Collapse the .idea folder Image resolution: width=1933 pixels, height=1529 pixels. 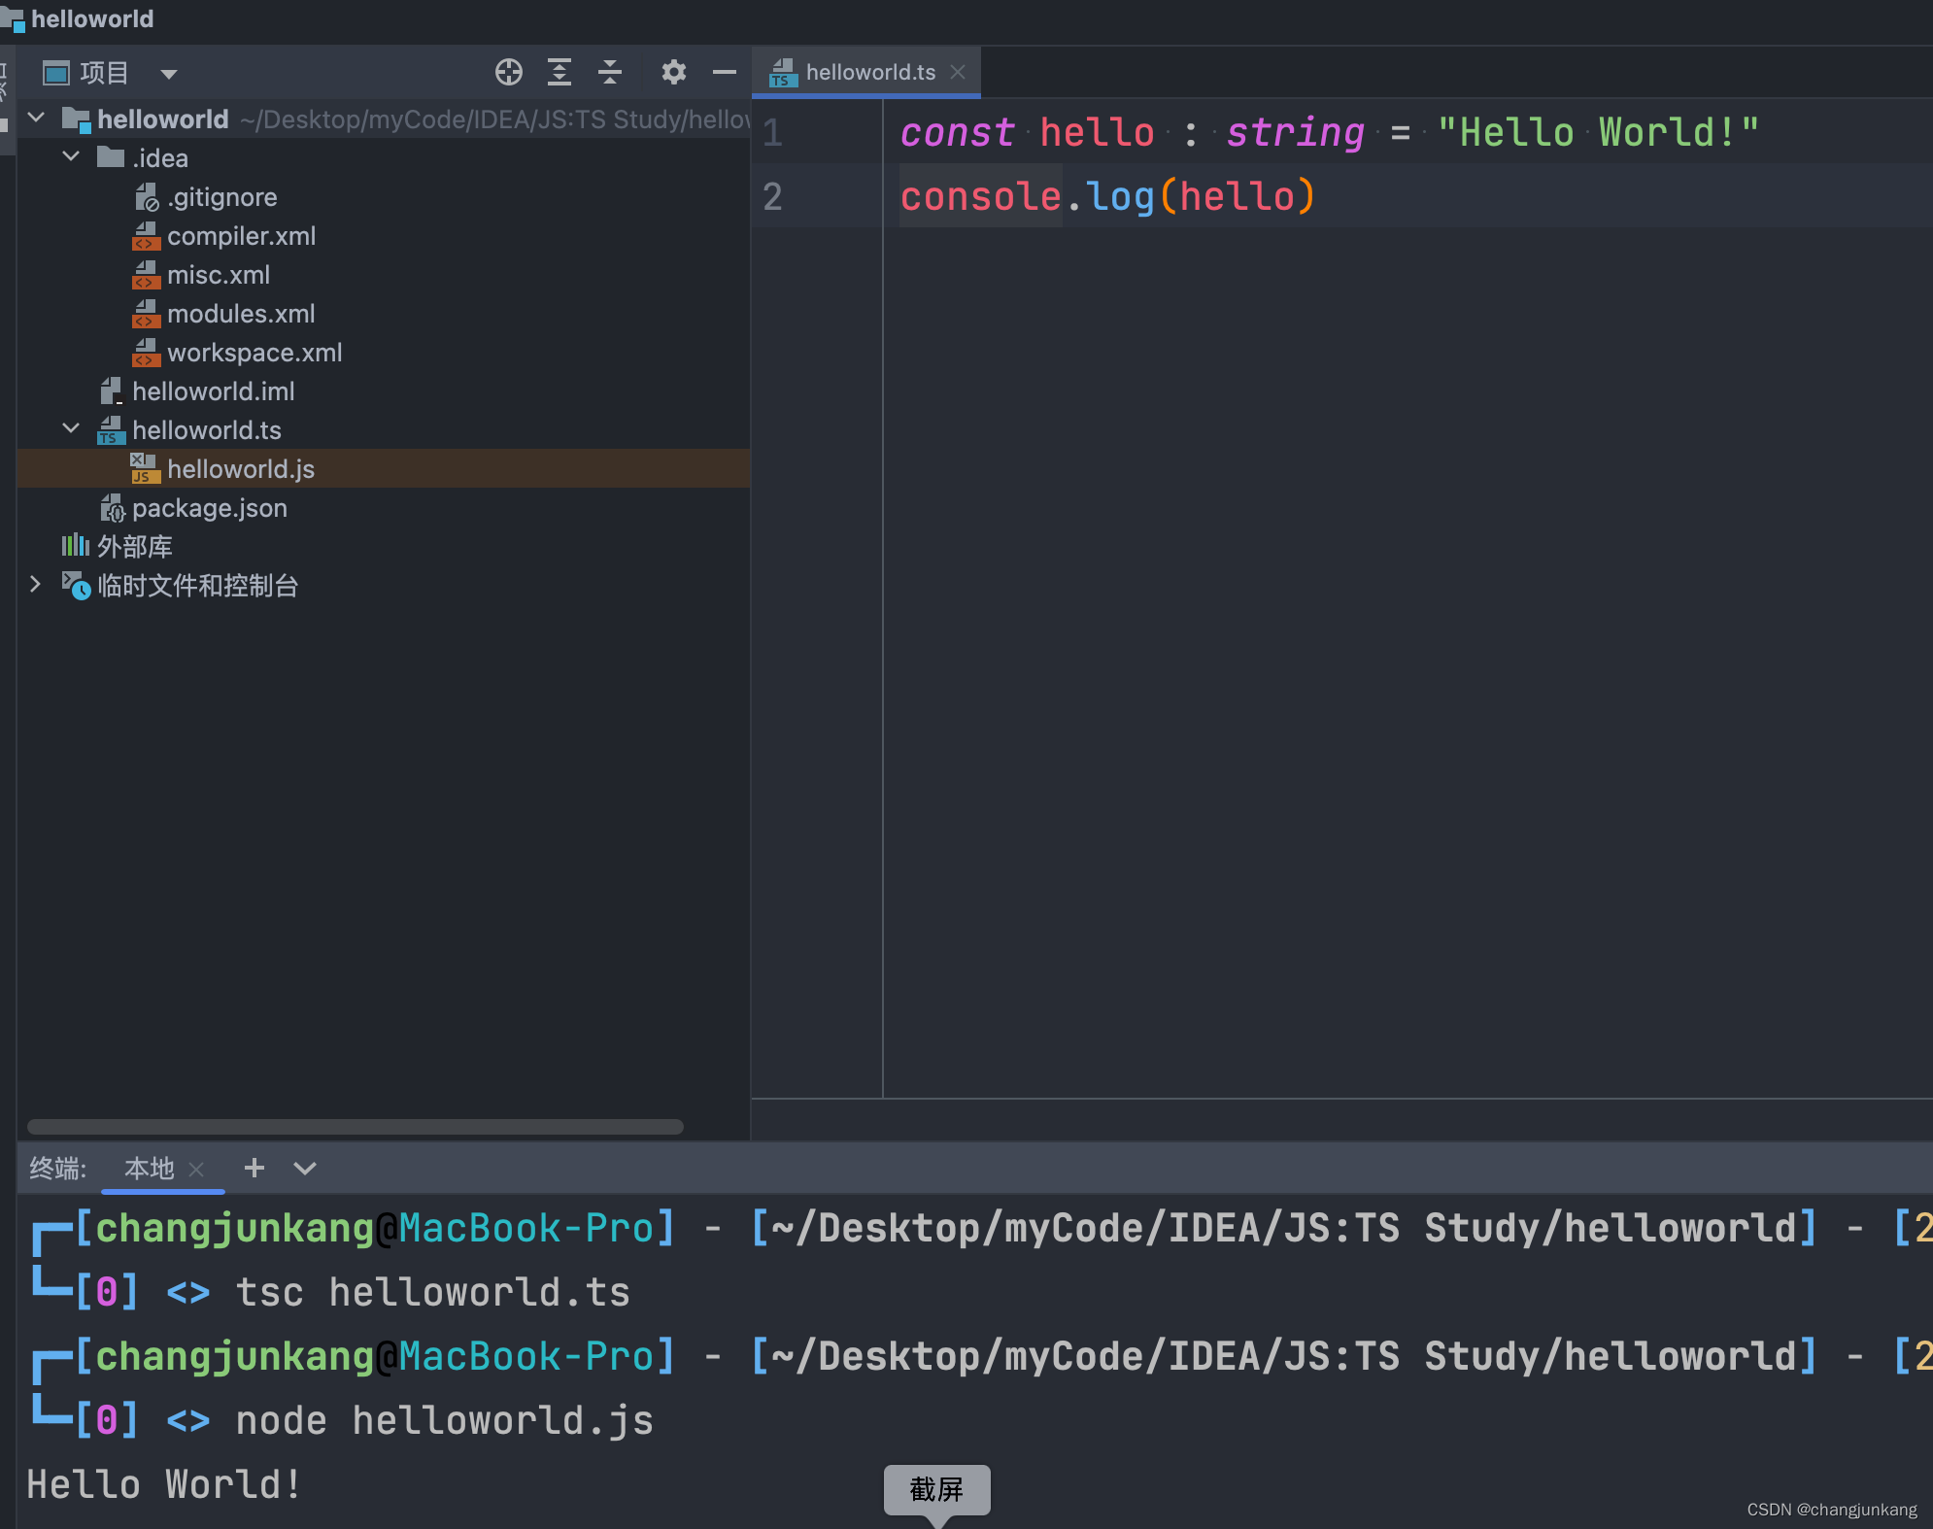pos(71,156)
